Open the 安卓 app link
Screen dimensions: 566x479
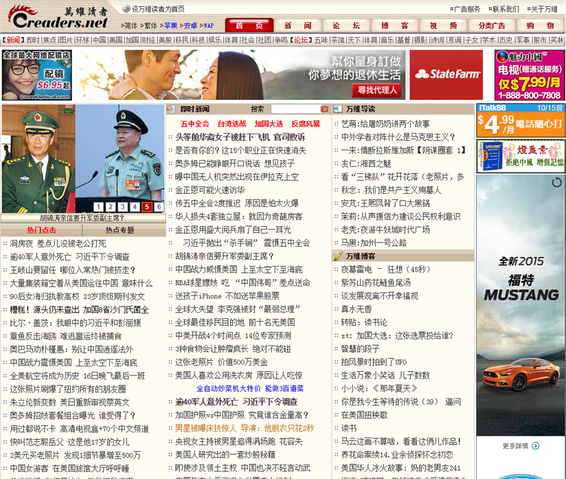pyautogui.click(x=189, y=25)
